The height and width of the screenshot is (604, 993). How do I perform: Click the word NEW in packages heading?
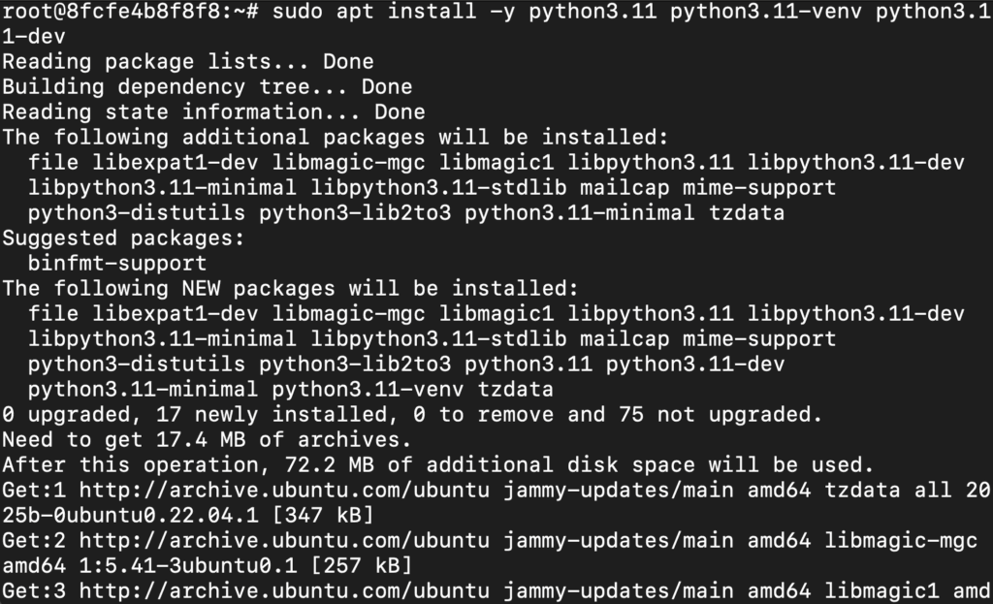pyautogui.click(x=201, y=289)
